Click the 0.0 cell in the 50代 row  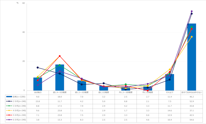tap(148, 115)
